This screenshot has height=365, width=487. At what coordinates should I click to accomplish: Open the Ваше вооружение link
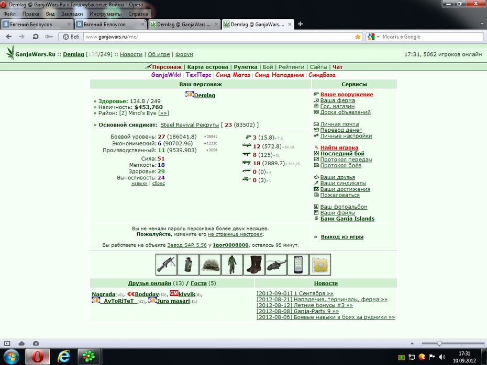347,95
